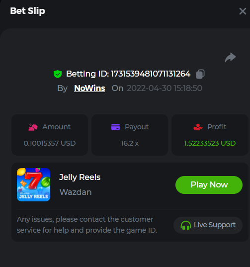The image size is (250, 267).
Task: Click the Bet Slip heading
Action: pyautogui.click(x=27, y=11)
